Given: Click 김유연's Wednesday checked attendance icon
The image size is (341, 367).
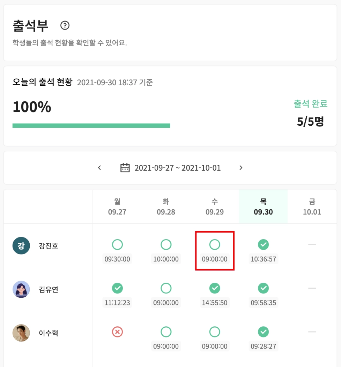Looking at the screenshot, I should [x=215, y=288].
